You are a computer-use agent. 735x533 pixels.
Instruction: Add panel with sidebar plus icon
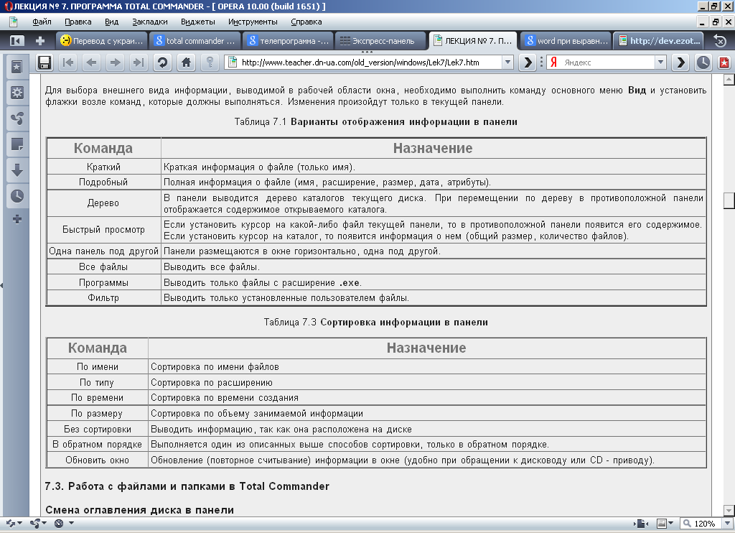tap(17, 219)
